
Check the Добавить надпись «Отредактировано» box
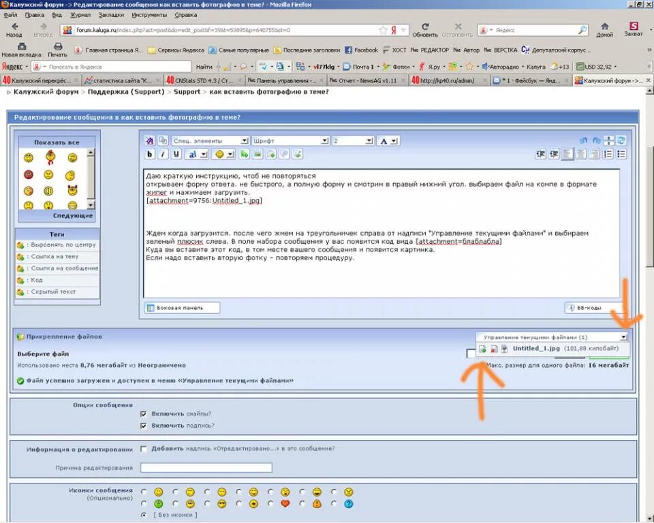pyautogui.click(x=144, y=449)
